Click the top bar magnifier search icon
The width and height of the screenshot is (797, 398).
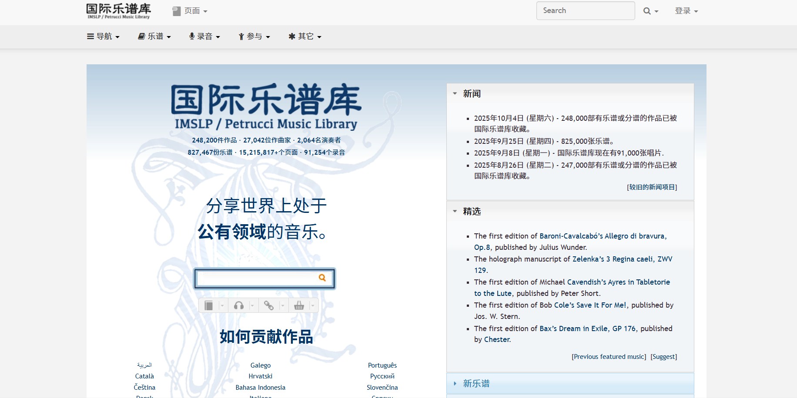pyautogui.click(x=647, y=11)
